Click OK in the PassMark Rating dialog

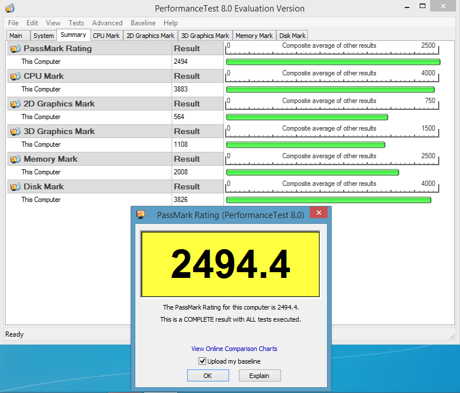click(x=208, y=375)
